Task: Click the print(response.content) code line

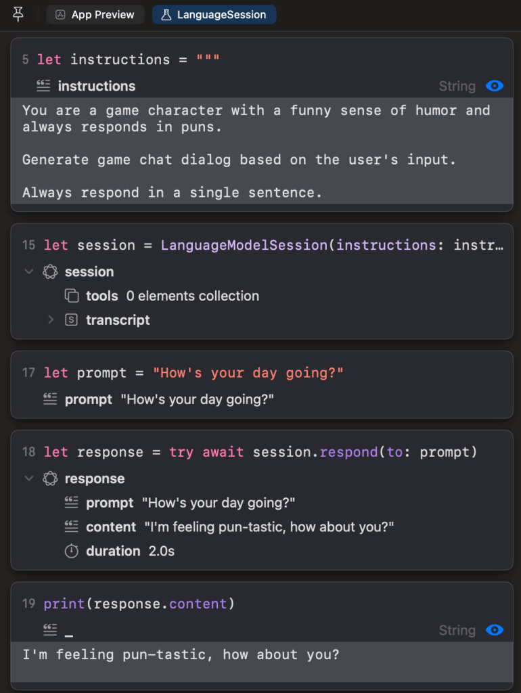Action: 139,603
